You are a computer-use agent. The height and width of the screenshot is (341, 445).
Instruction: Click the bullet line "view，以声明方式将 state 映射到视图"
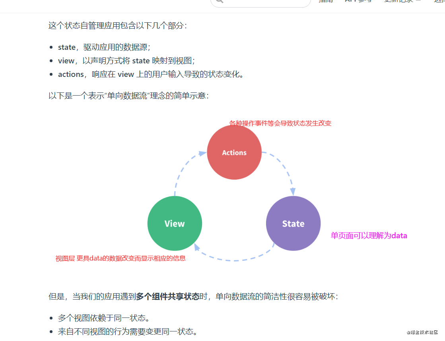coord(126,61)
